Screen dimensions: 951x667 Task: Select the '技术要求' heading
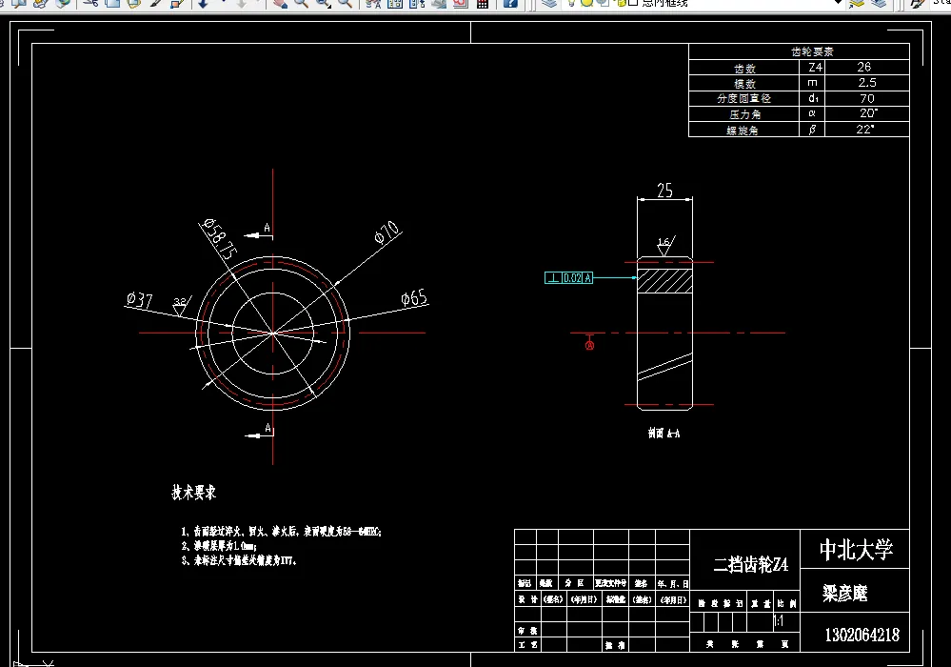pos(193,493)
